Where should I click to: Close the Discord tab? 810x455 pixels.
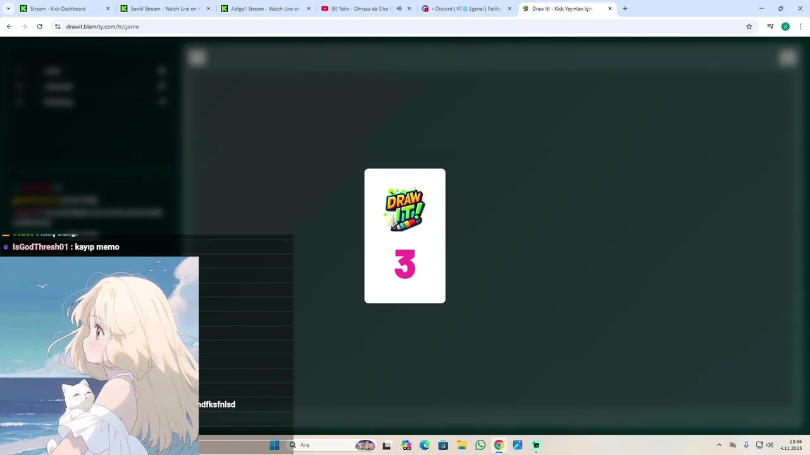coord(509,9)
